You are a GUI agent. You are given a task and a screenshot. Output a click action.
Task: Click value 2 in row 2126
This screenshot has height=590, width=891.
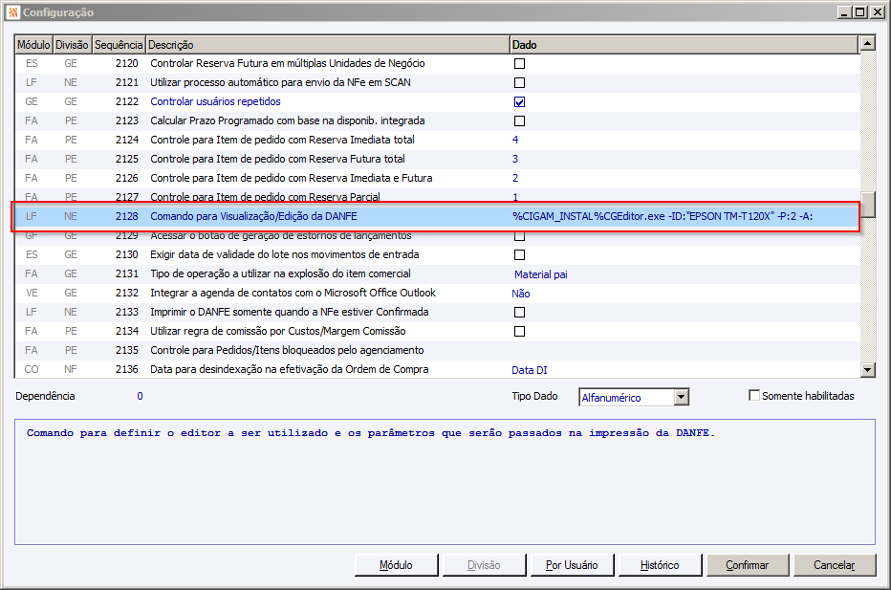[x=515, y=179]
